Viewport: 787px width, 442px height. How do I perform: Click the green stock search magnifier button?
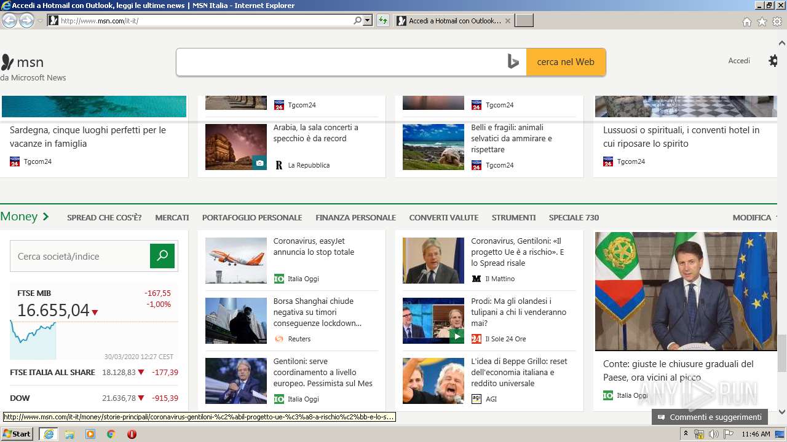[x=162, y=256]
